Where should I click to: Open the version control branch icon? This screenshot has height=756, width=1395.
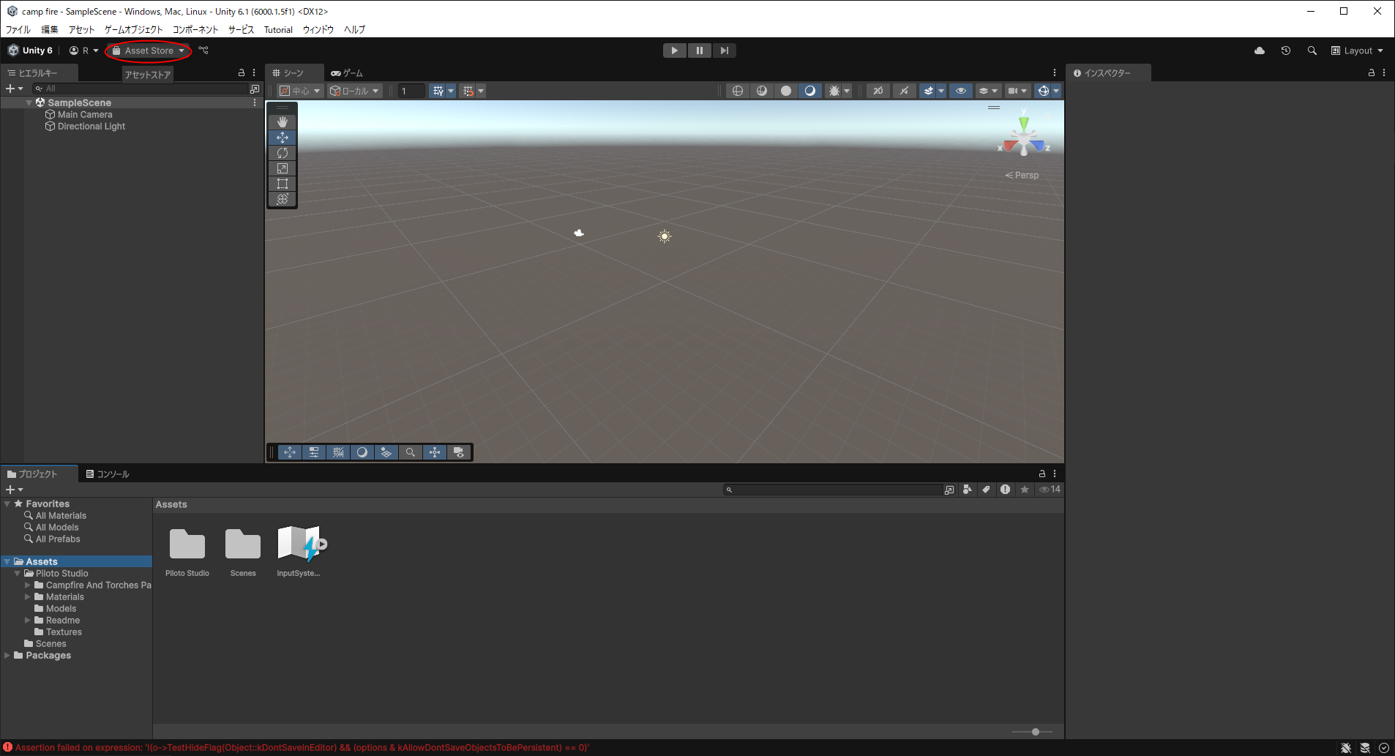(203, 50)
